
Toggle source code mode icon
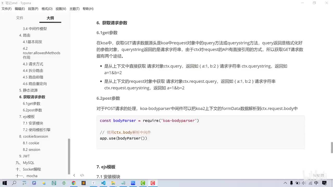tap(82, 175)
